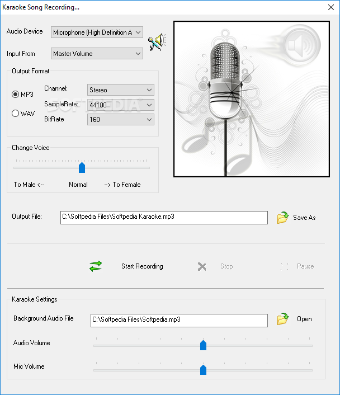
Task: Expand the BitRate dropdown showing 160
Action: (121, 119)
